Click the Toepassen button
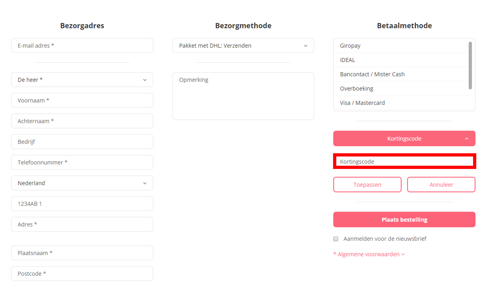 [367, 185]
